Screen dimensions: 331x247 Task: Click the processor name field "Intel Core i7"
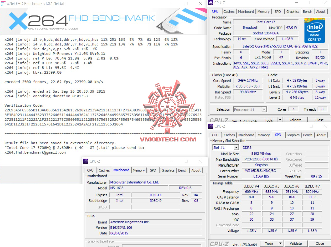(x=266, y=22)
